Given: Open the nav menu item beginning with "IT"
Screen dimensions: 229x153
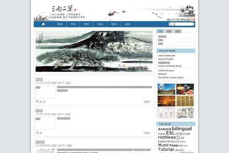Looking at the screenshot, I should (x=73, y=24).
